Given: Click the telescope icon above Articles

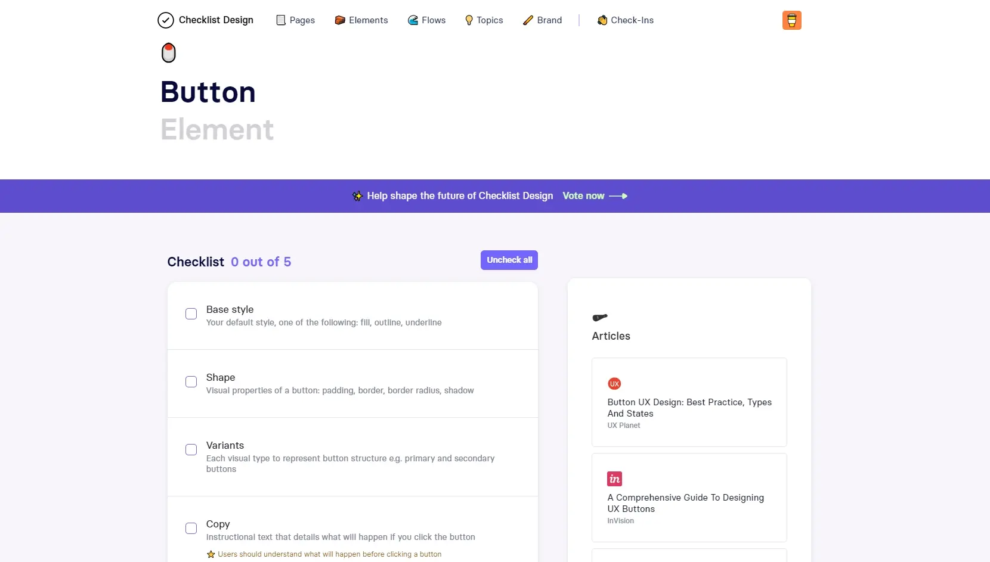Looking at the screenshot, I should coord(600,317).
